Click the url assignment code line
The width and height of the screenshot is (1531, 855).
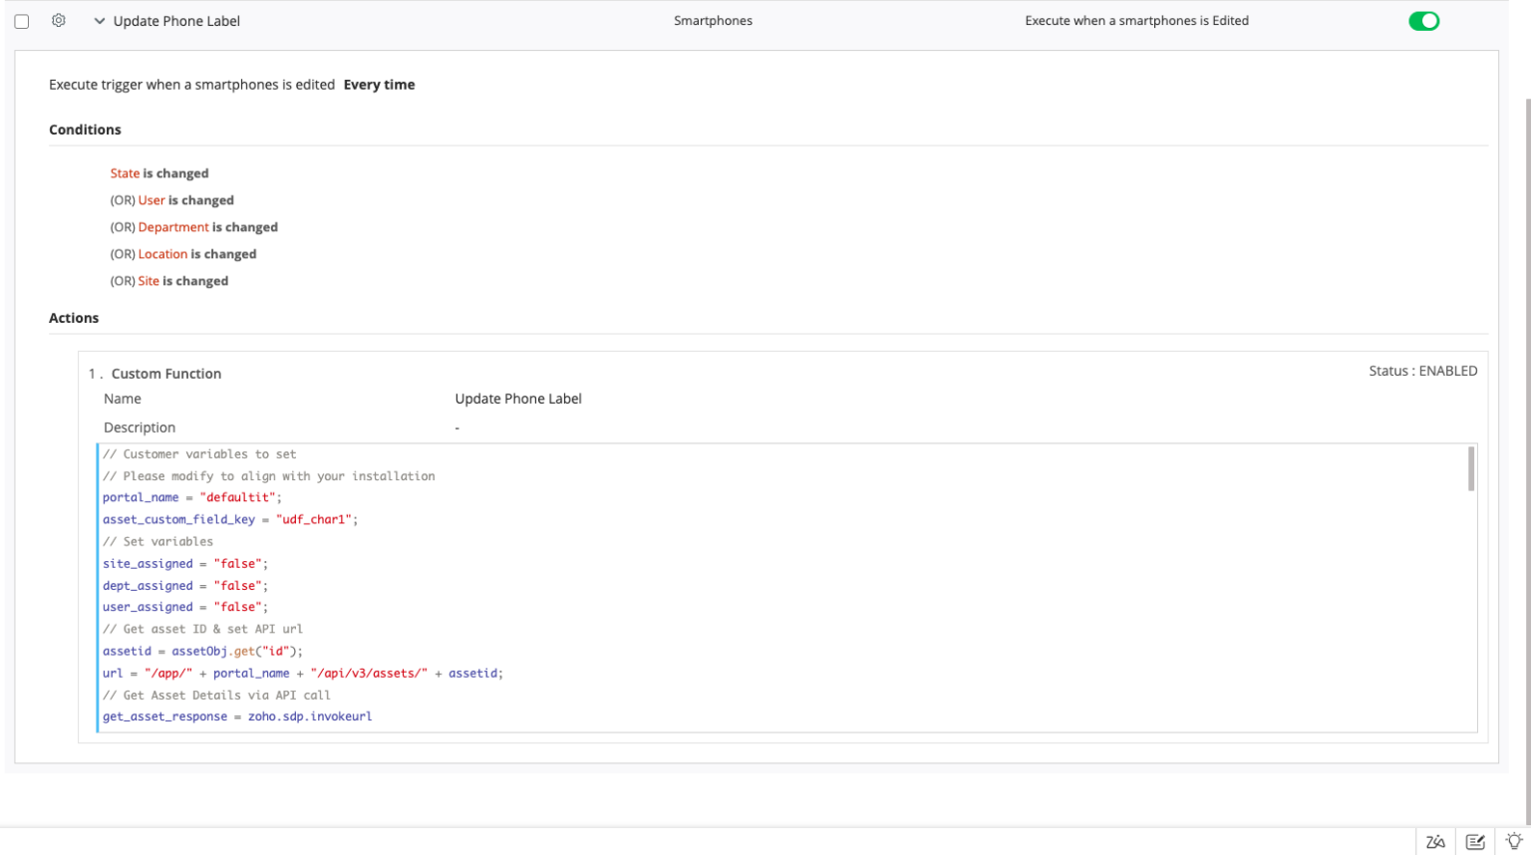pos(303,673)
